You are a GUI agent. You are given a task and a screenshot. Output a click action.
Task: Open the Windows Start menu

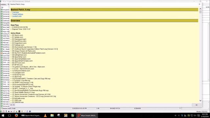point(3,115)
